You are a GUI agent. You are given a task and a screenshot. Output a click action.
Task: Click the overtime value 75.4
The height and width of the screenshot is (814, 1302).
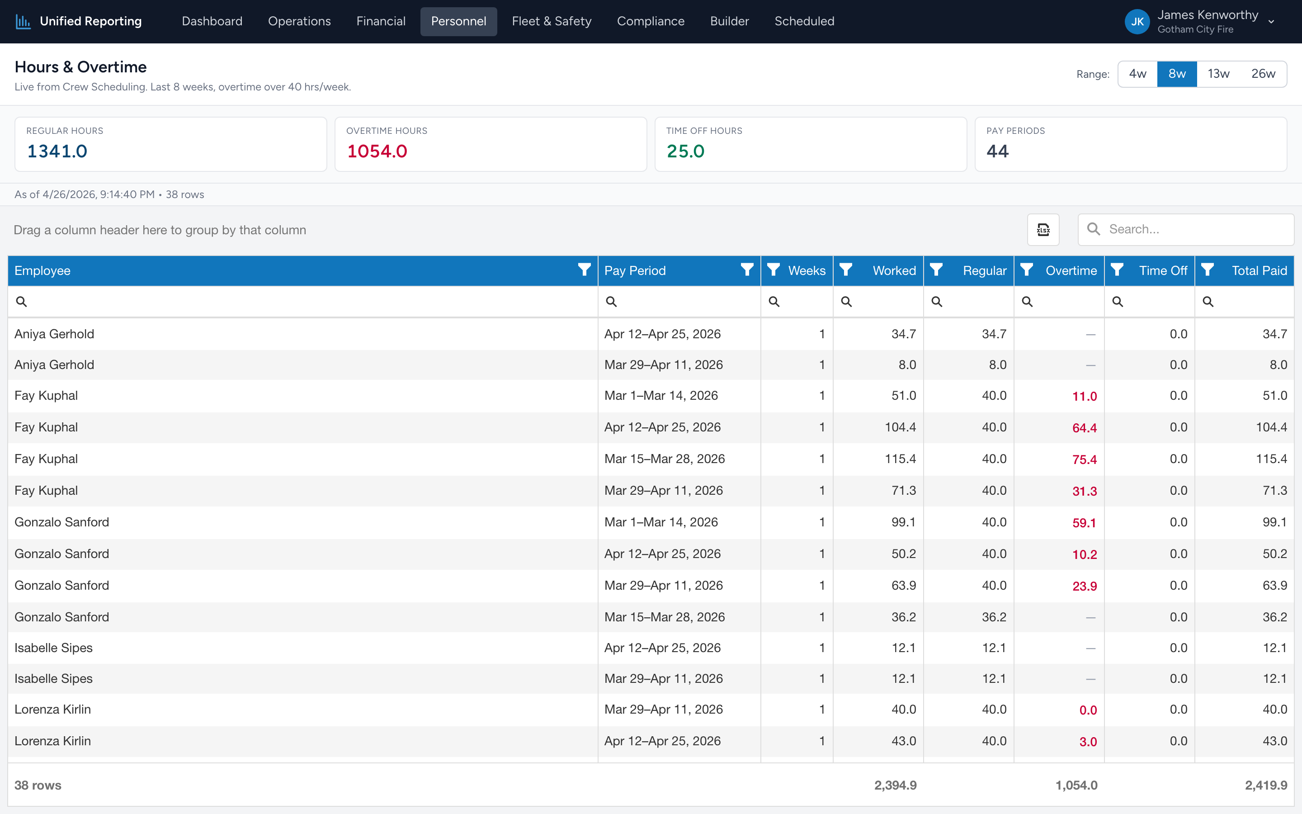(1084, 460)
